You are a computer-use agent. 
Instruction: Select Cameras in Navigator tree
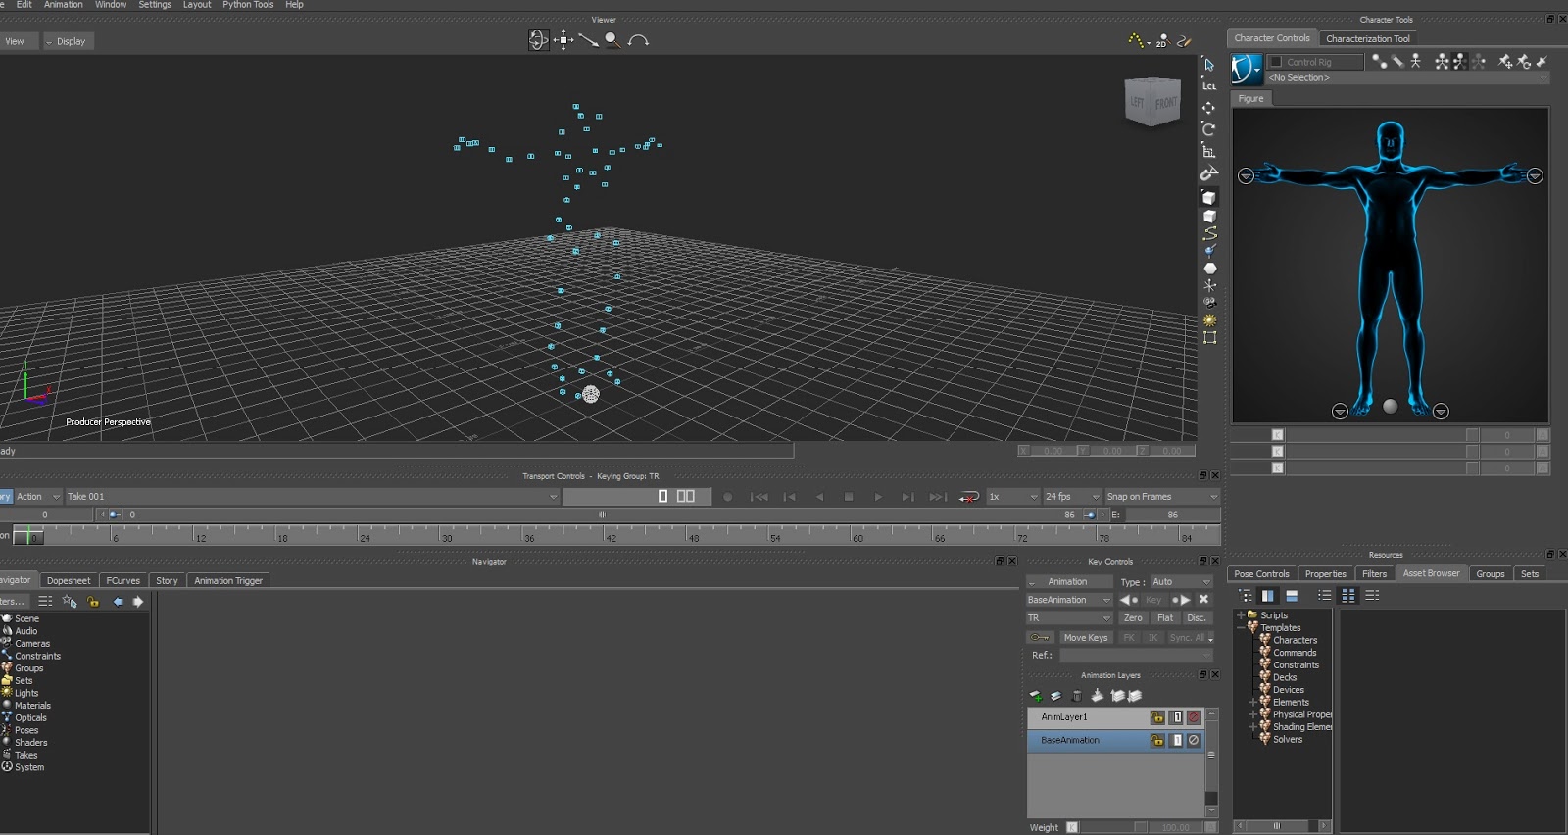[32, 644]
